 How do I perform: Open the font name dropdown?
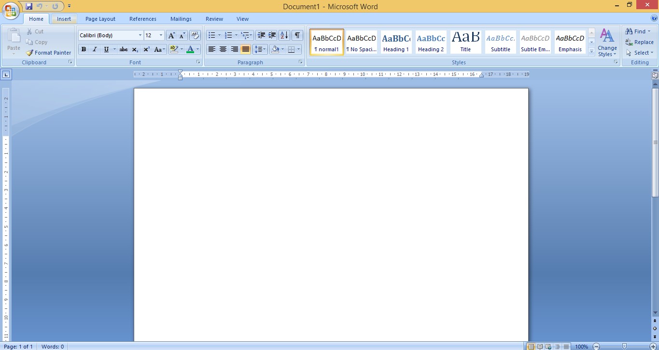click(140, 35)
